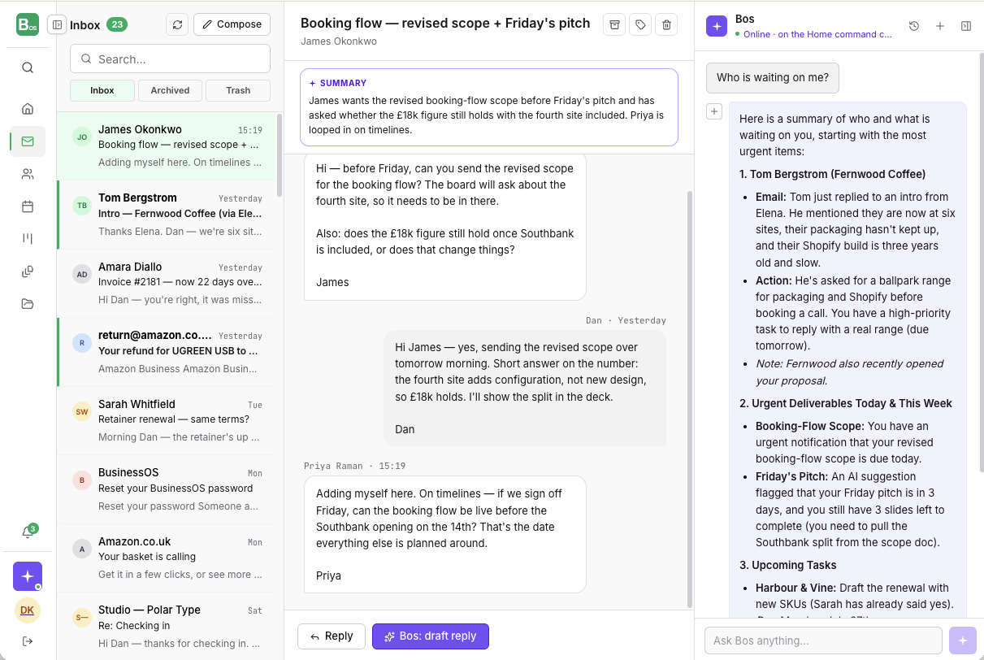984x660 pixels.
Task: Open the documents copy icon in sidebar
Action: click(28, 271)
